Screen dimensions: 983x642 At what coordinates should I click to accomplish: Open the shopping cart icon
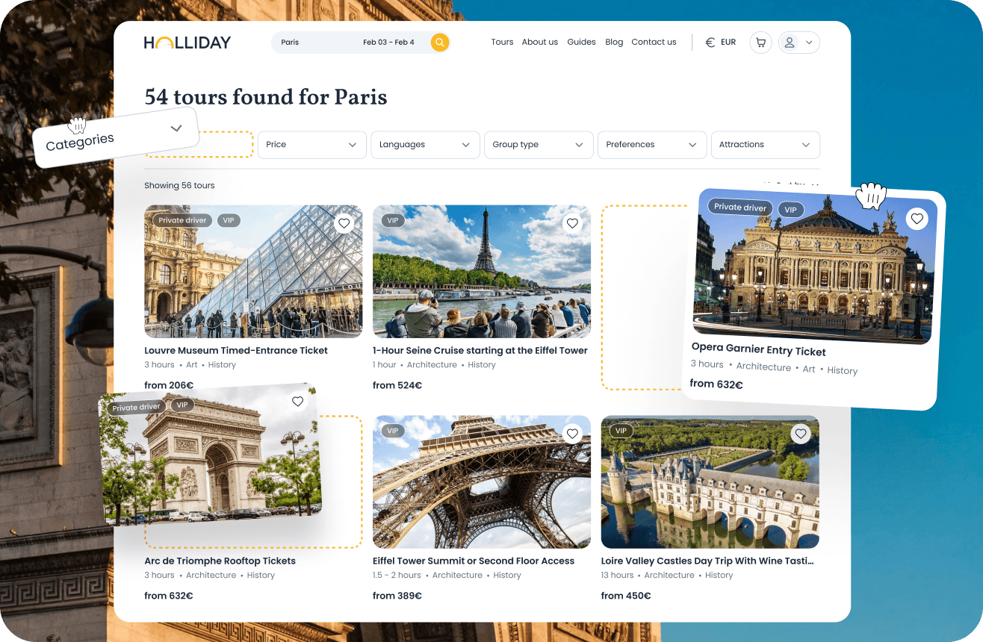(x=760, y=43)
